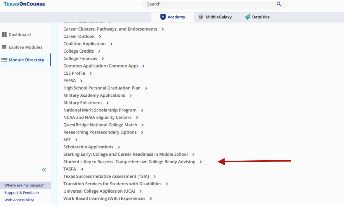Expand Coalition Application chevron
Viewport: 345px width, 206px height.
[111, 44]
